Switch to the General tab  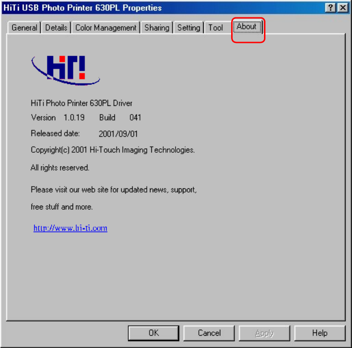click(24, 28)
